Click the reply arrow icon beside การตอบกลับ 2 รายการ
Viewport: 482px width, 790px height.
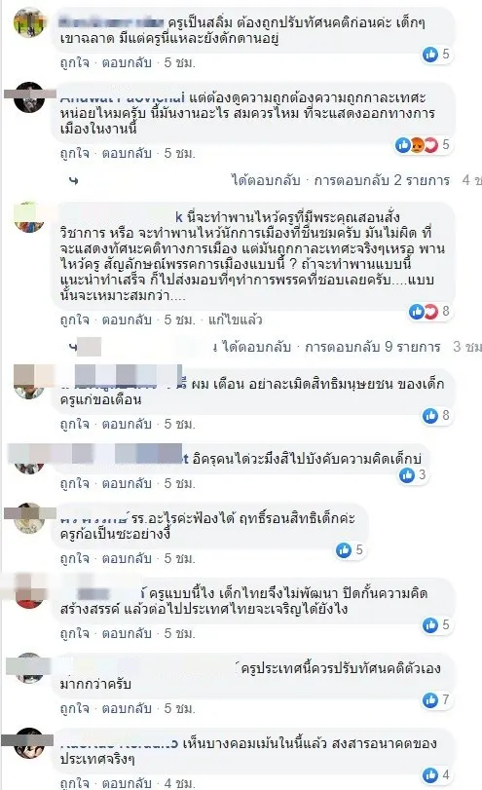pyautogui.click(x=74, y=180)
